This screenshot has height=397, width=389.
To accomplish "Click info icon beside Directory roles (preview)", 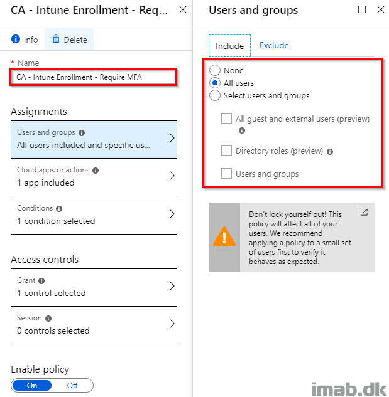I will pos(330,152).
